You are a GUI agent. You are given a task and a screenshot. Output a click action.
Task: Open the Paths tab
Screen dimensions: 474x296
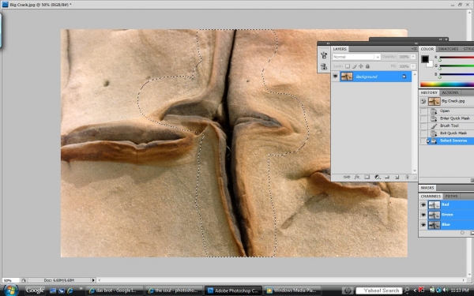[451, 197]
